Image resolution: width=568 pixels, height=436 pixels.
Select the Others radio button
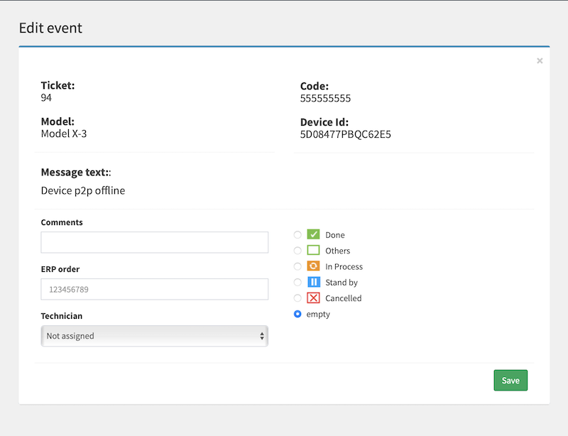click(x=297, y=251)
